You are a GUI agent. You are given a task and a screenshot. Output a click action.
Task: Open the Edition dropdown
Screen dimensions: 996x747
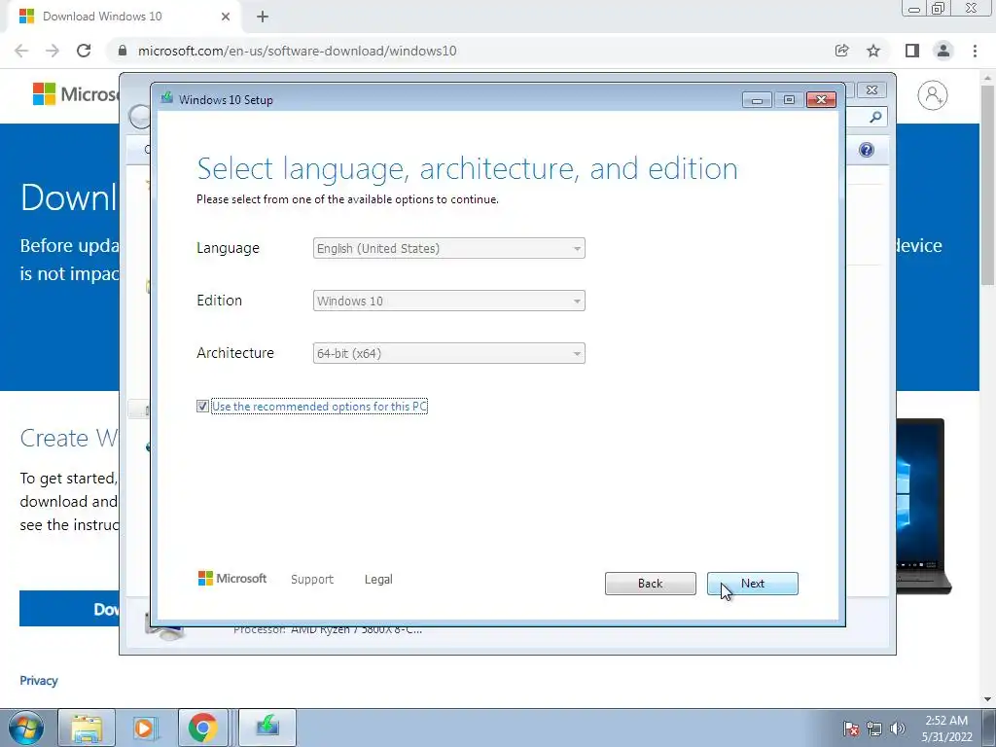click(448, 302)
